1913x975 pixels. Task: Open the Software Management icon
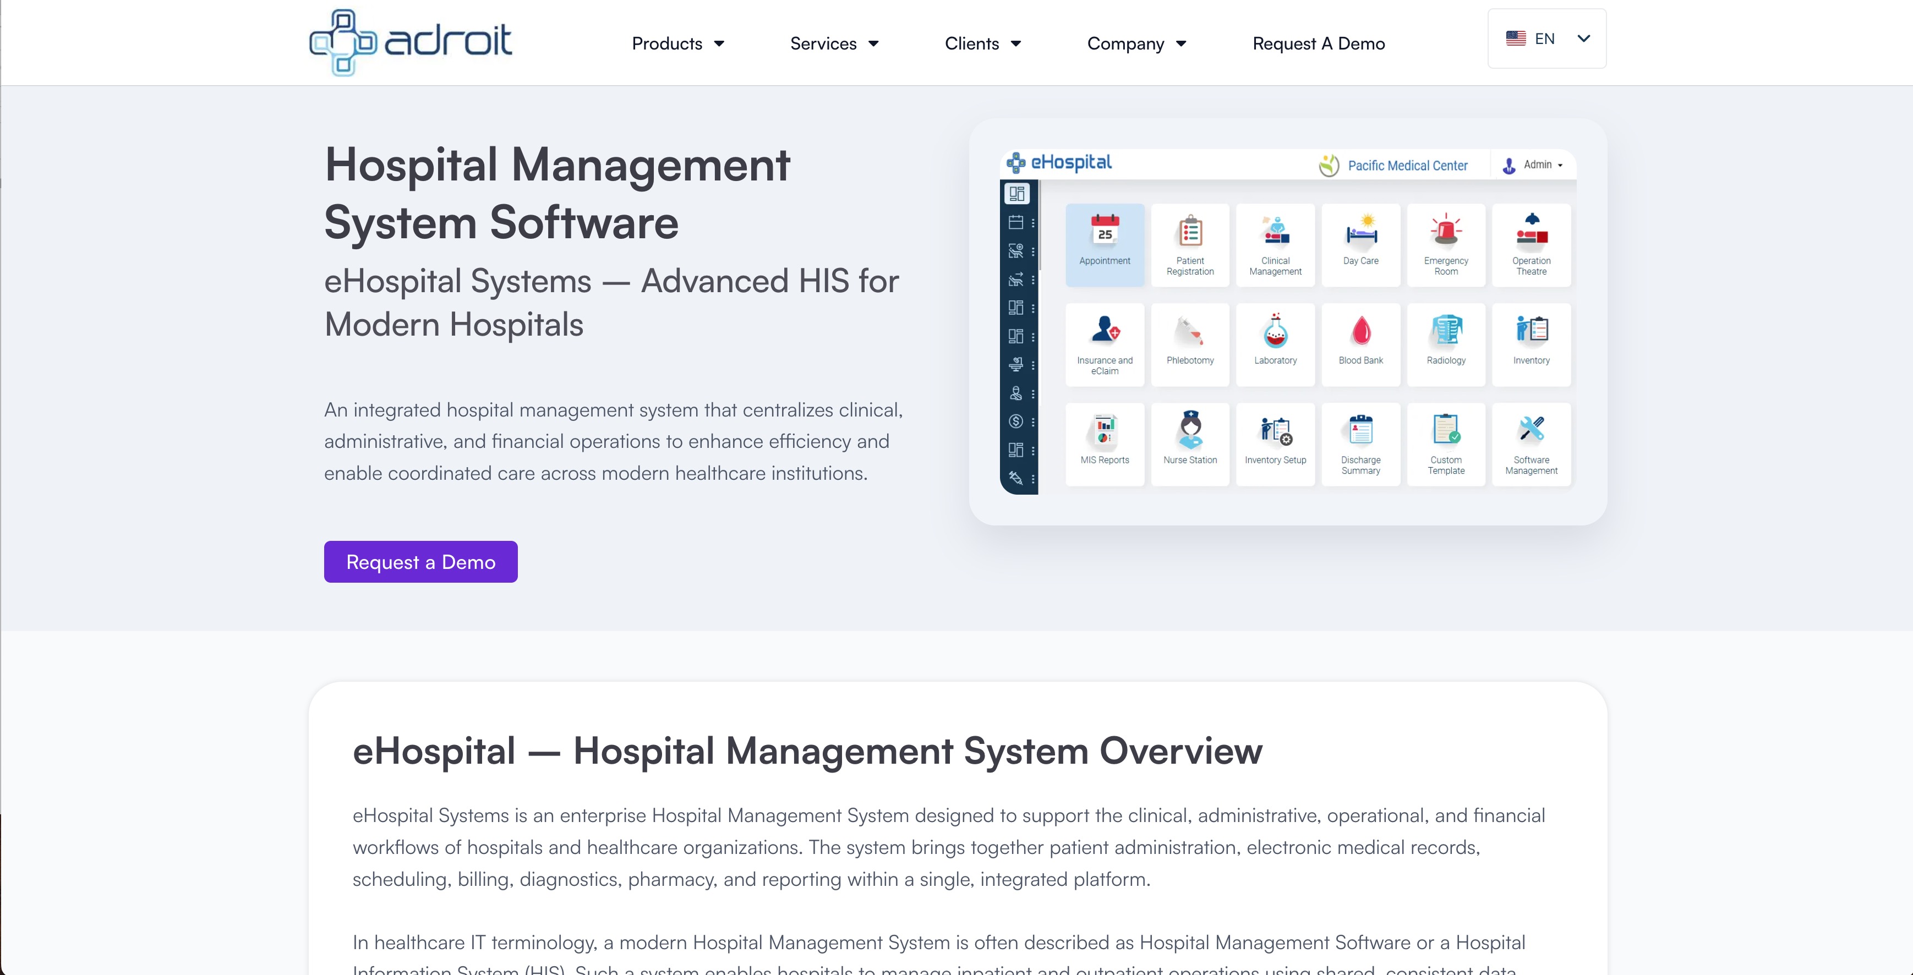coord(1531,444)
